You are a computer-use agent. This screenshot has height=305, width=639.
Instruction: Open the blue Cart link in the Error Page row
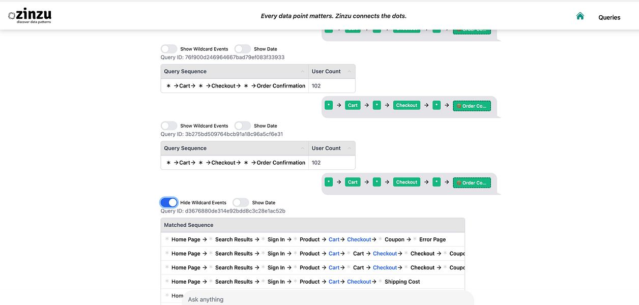click(334, 239)
